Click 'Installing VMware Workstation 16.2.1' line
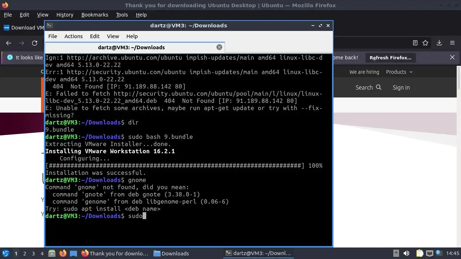 pos(110,151)
